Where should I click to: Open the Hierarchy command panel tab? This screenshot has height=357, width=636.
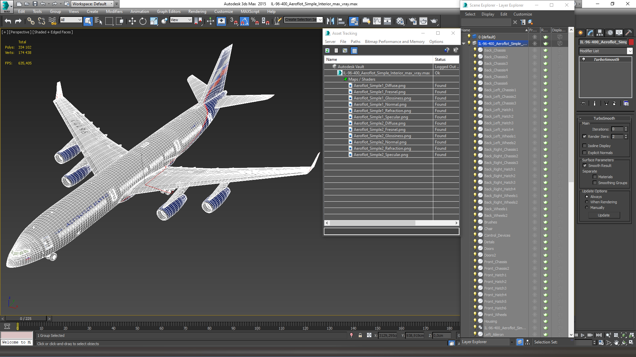click(x=600, y=33)
